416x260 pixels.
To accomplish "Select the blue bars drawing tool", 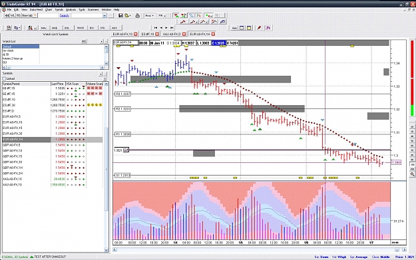I will tap(222, 22).
